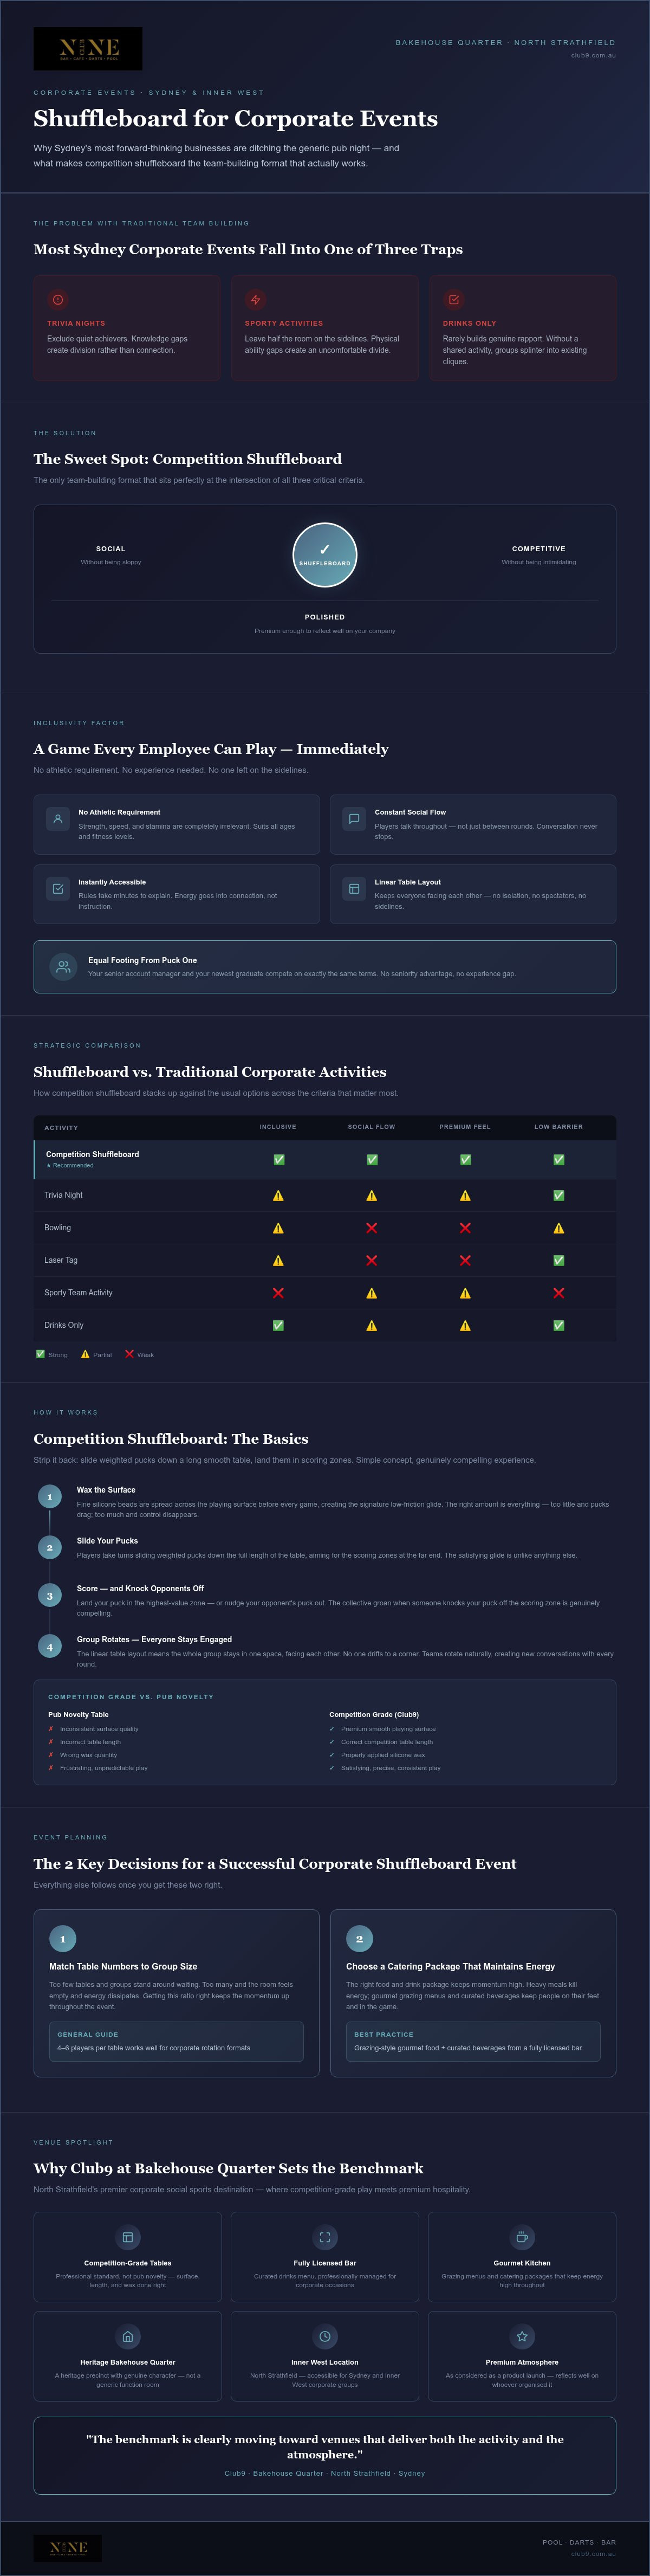The height and width of the screenshot is (2576, 650).
Task: Open the club9.com.au link in the footer
Action: pos(593,2553)
